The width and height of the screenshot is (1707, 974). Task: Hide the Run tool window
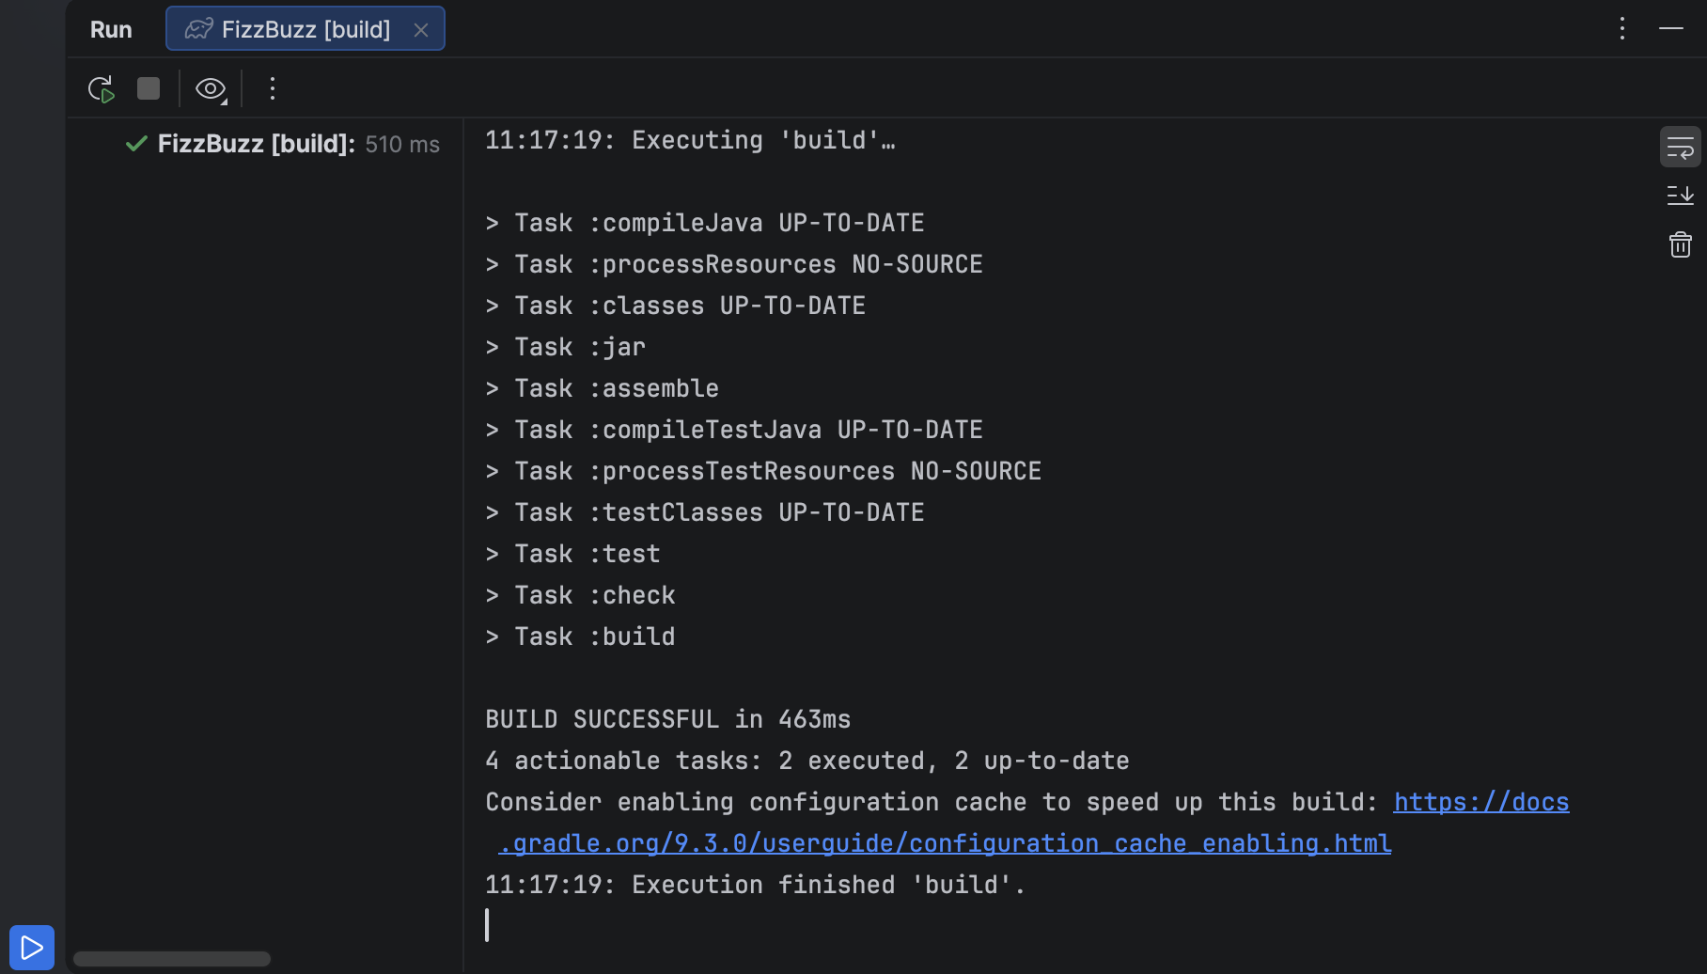[x=1671, y=28]
